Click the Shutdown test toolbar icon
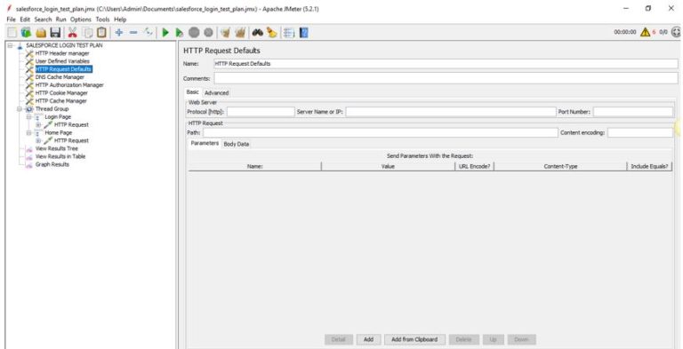Viewport: 683px width, 349px height. (209, 32)
